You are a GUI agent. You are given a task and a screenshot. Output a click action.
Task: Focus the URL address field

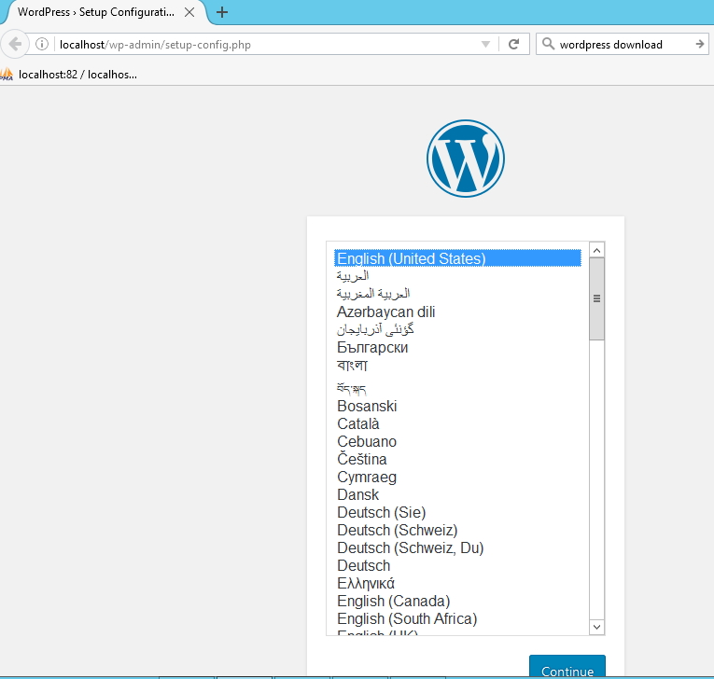coord(269,44)
